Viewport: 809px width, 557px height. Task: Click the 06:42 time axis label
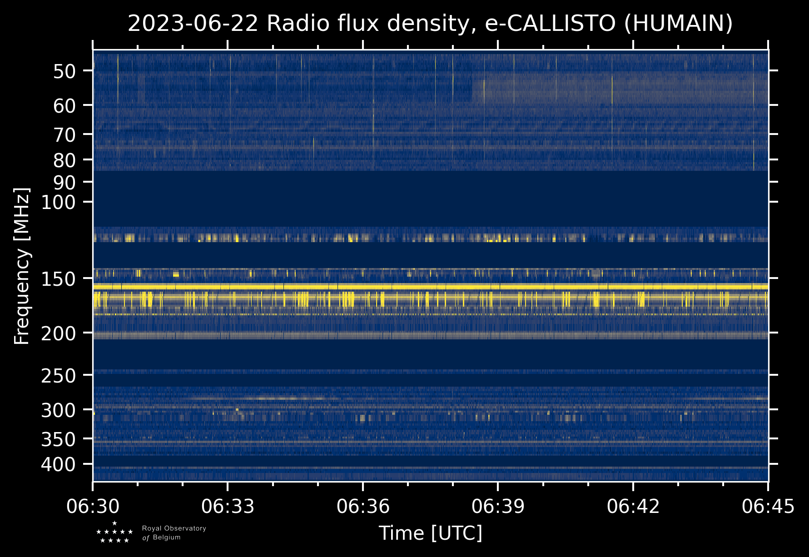(633, 506)
